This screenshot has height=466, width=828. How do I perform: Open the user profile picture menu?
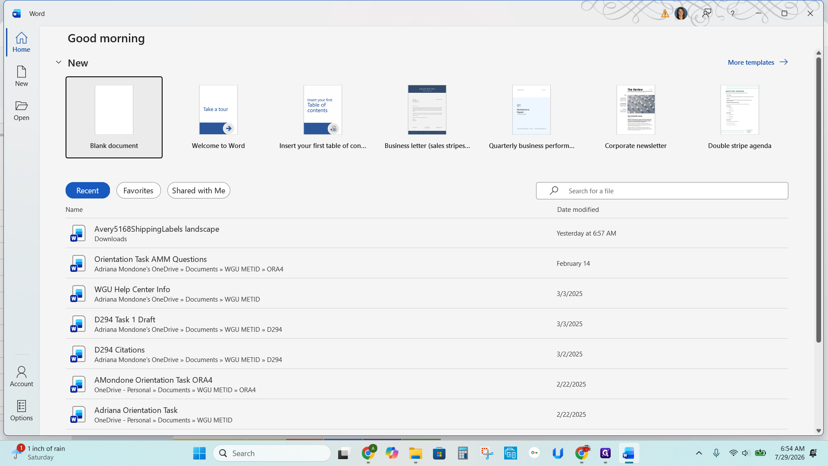[x=681, y=13]
